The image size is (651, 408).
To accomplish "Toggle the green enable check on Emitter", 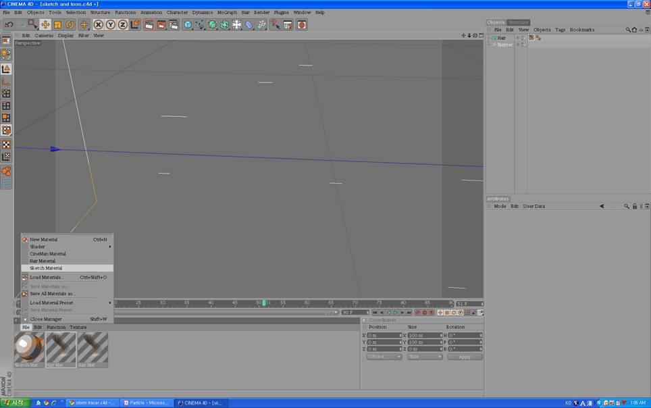I will tap(523, 45).
